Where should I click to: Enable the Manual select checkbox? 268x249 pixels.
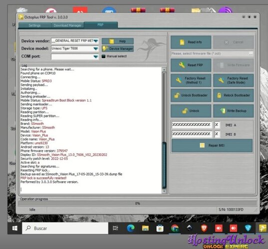pyautogui.click(x=103, y=56)
